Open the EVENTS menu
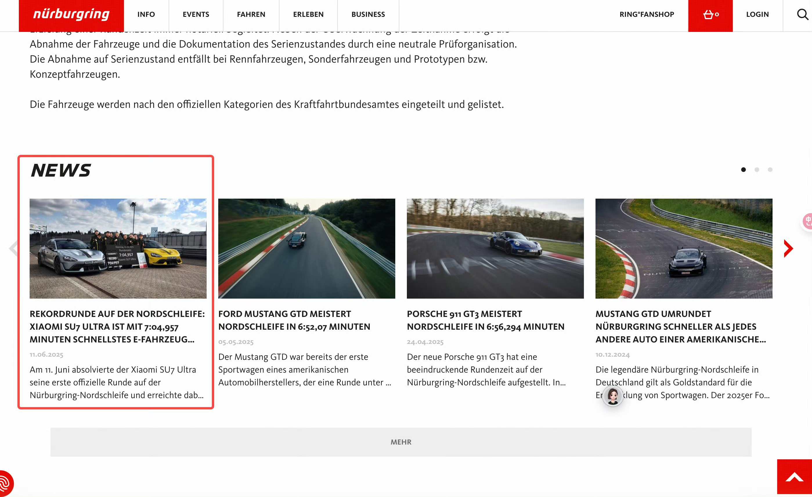Viewport: 812px width, 497px height. (196, 14)
